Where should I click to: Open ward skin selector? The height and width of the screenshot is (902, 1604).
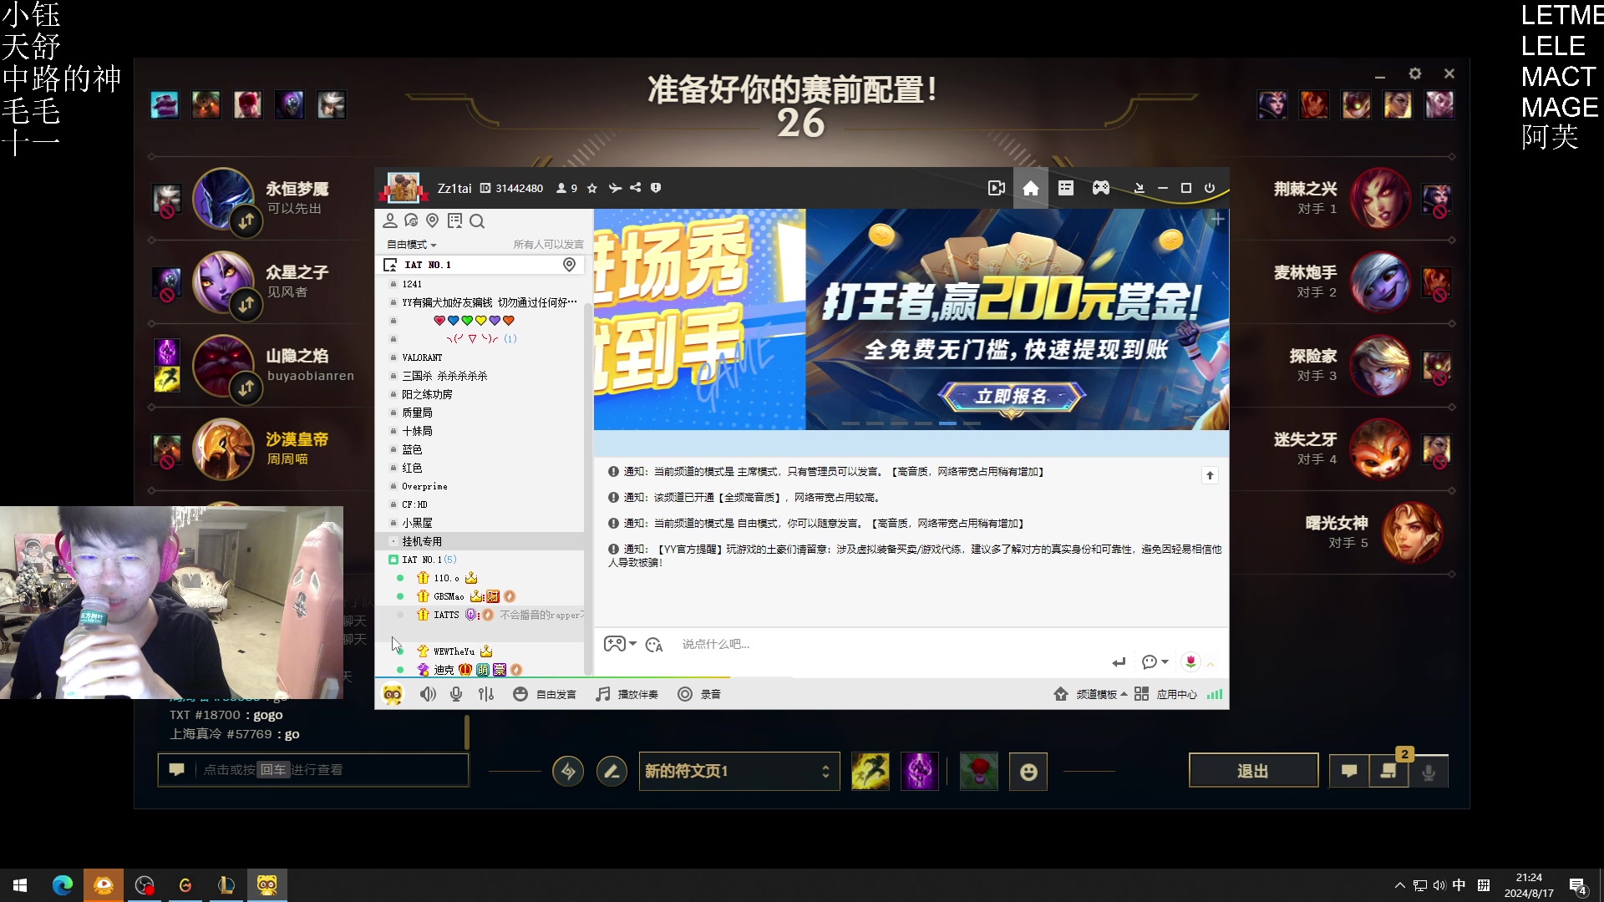[x=979, y=772]
